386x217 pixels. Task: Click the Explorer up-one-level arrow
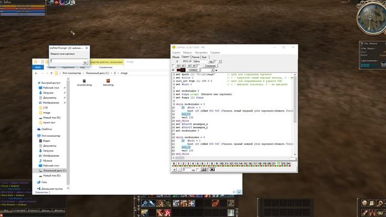pyautogui.click(x=51, y=74)
